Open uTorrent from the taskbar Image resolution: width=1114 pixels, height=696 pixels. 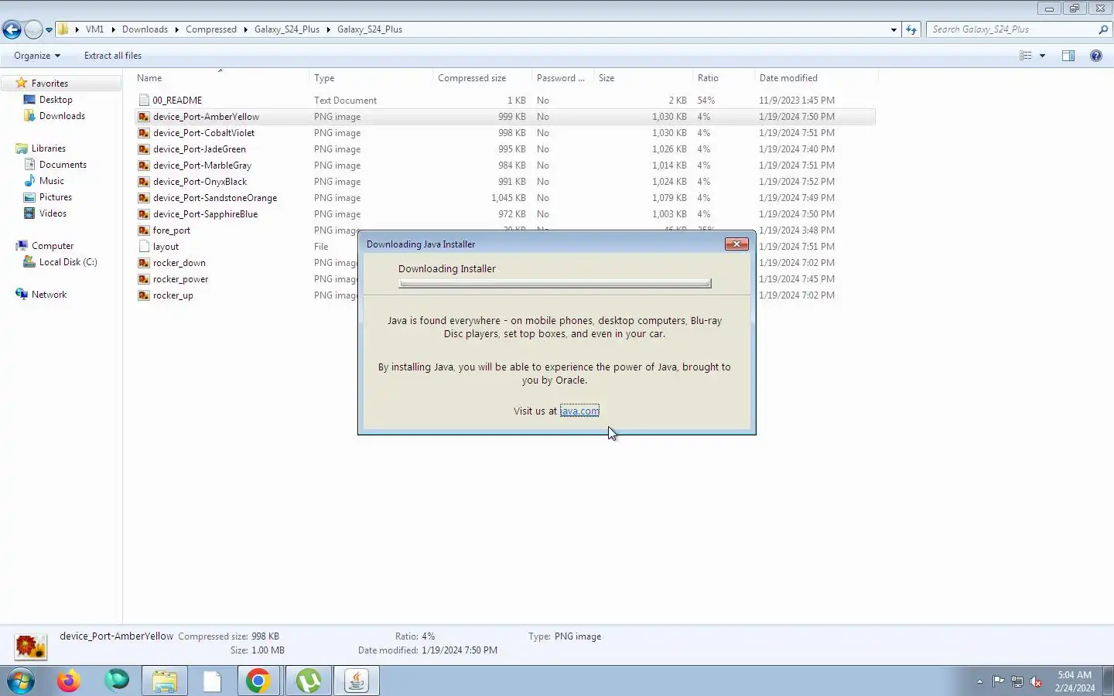pos(309,681)
